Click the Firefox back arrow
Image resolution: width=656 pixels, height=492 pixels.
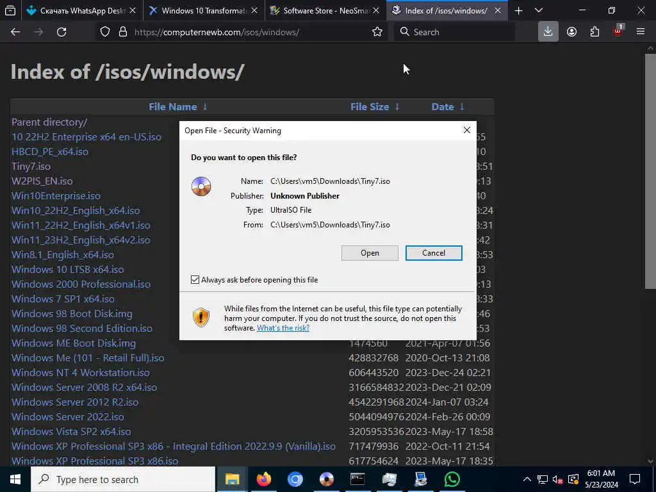click(15, 32)
